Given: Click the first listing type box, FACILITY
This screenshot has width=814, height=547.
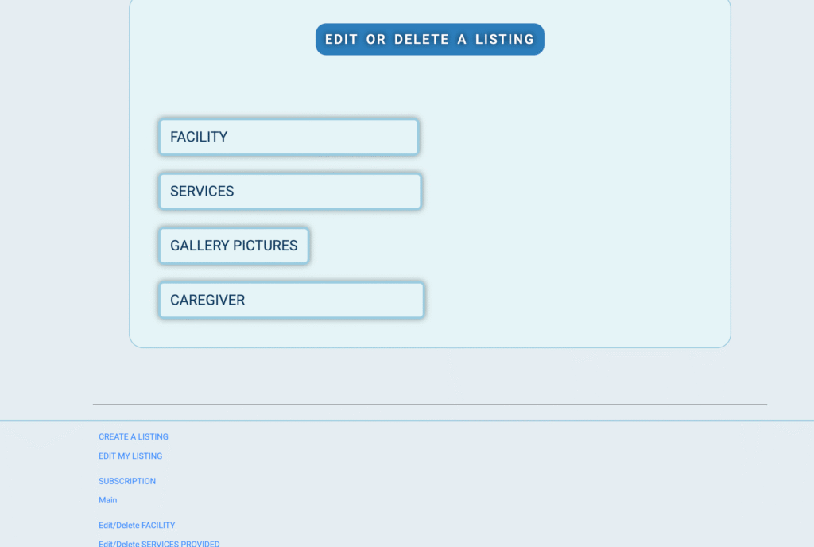Looking at the screenshot, I should [x=289, y=137].
